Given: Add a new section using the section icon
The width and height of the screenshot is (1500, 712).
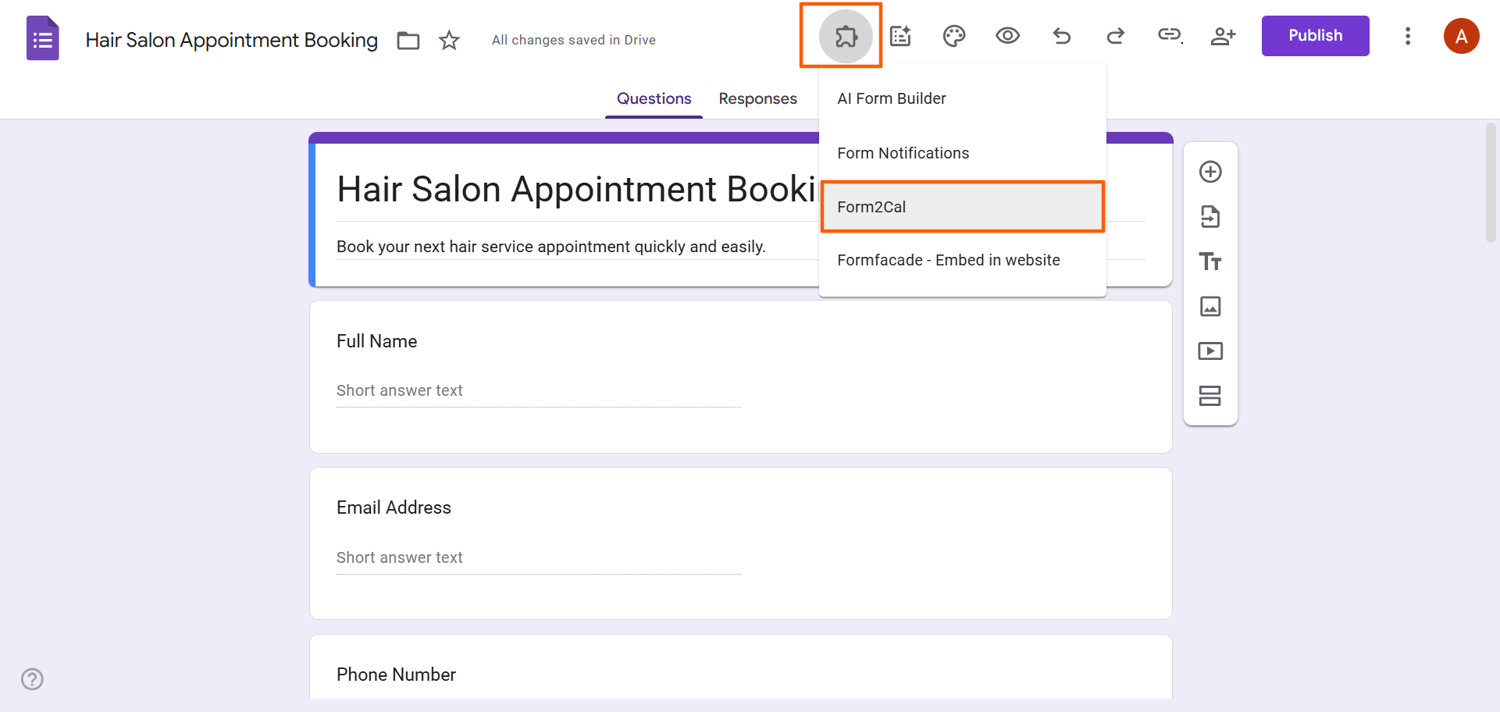Looking at the screenshot, I should [x=1210, y=396].
